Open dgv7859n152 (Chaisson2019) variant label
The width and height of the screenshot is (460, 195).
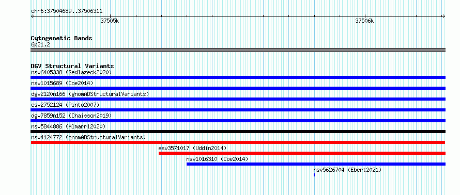point(71,116)
